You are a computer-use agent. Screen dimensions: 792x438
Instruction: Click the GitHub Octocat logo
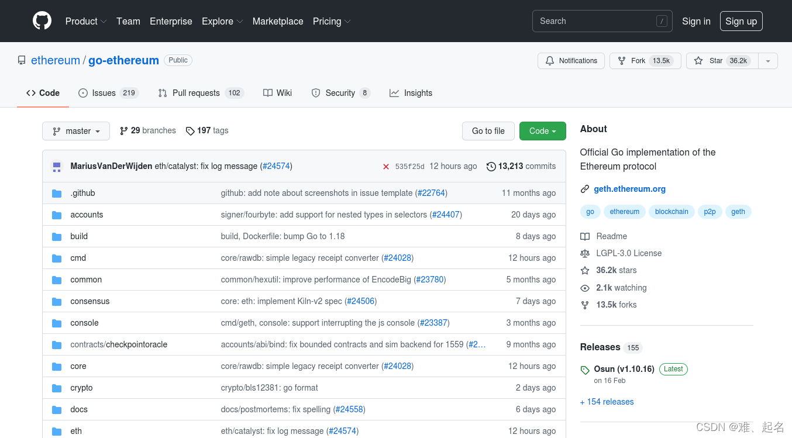42,21
